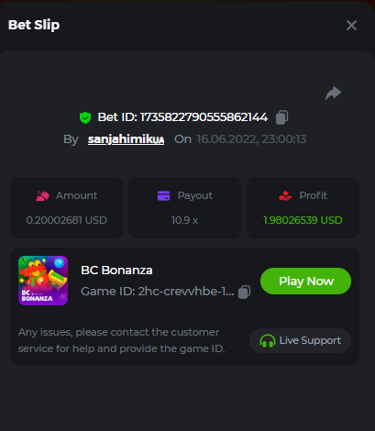
Task: Click the truncated Game ID text
Action: point(158,292)
